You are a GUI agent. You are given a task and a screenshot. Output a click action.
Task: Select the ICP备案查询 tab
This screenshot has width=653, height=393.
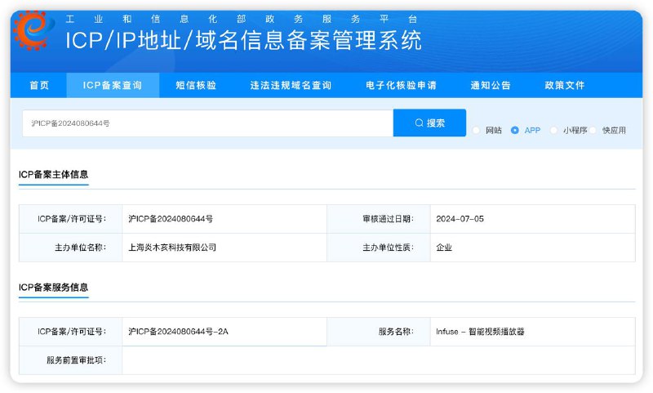[x=113, y=86]
